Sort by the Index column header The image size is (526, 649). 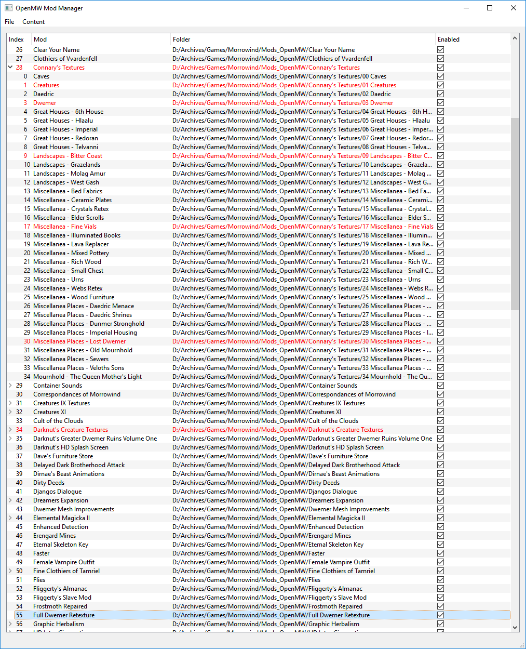point(19,39)
